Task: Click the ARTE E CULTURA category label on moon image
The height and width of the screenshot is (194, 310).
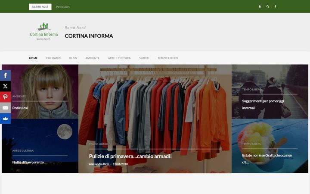Action: (23, 150)
